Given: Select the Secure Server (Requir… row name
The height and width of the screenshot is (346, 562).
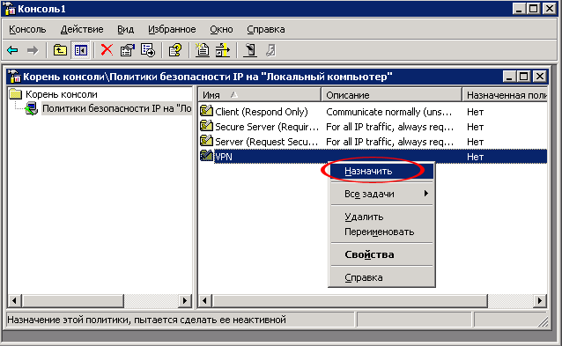Looking at the screenshot, I should coord(267,127).
